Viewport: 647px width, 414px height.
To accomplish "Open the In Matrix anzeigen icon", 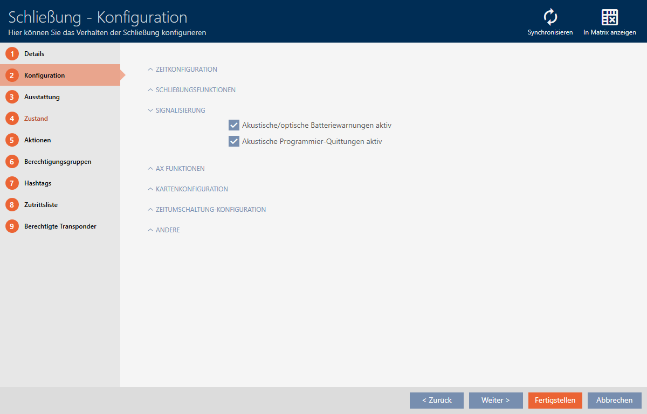I will click(609, 18).
